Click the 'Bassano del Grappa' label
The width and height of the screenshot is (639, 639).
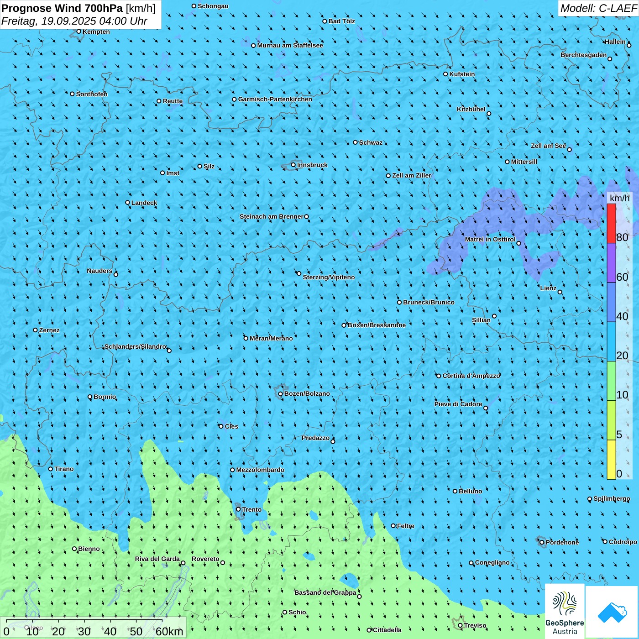325,592
